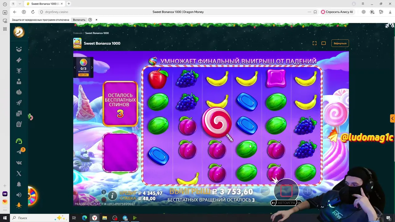Expand the orange side panel arrow

(392, 118)
